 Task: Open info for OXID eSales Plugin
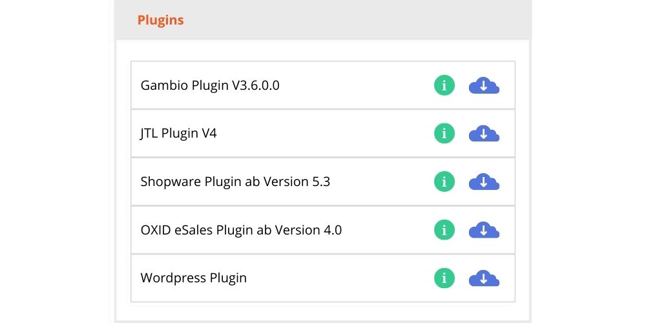coord(444,229)
